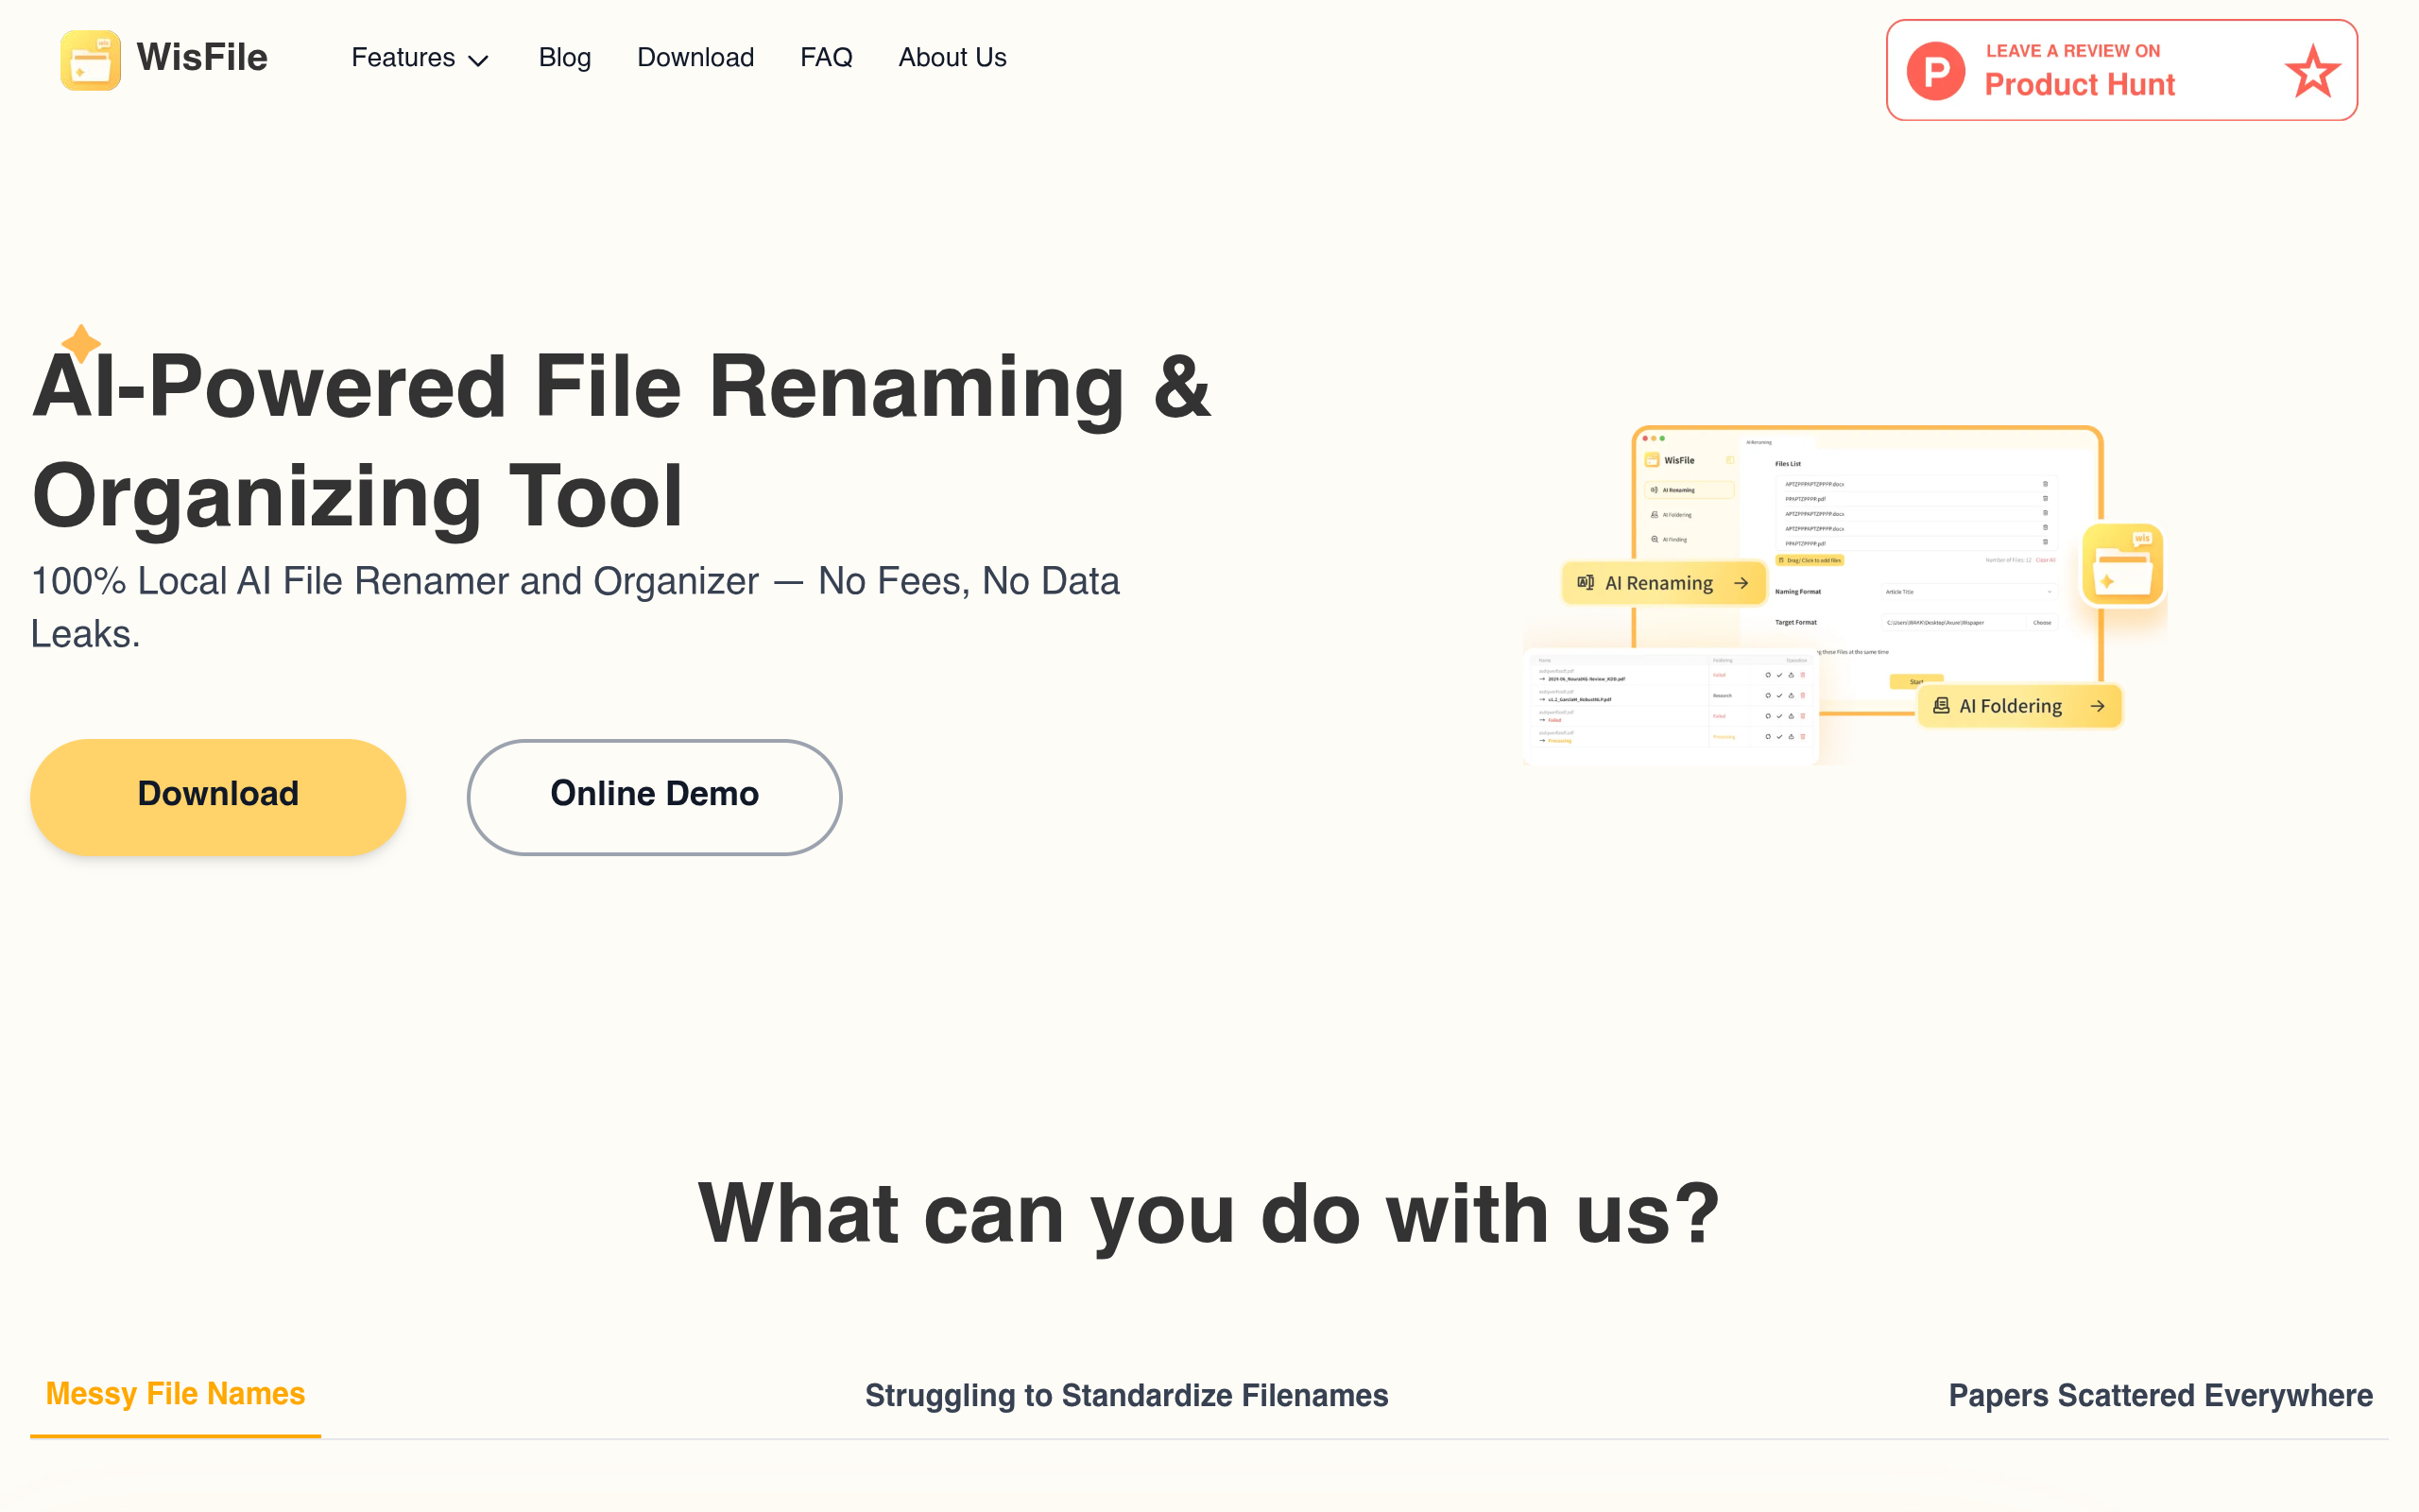
Task: Click the AI Renaming label in hero image
Action: pyautogui.click(x=1658, y=583)
